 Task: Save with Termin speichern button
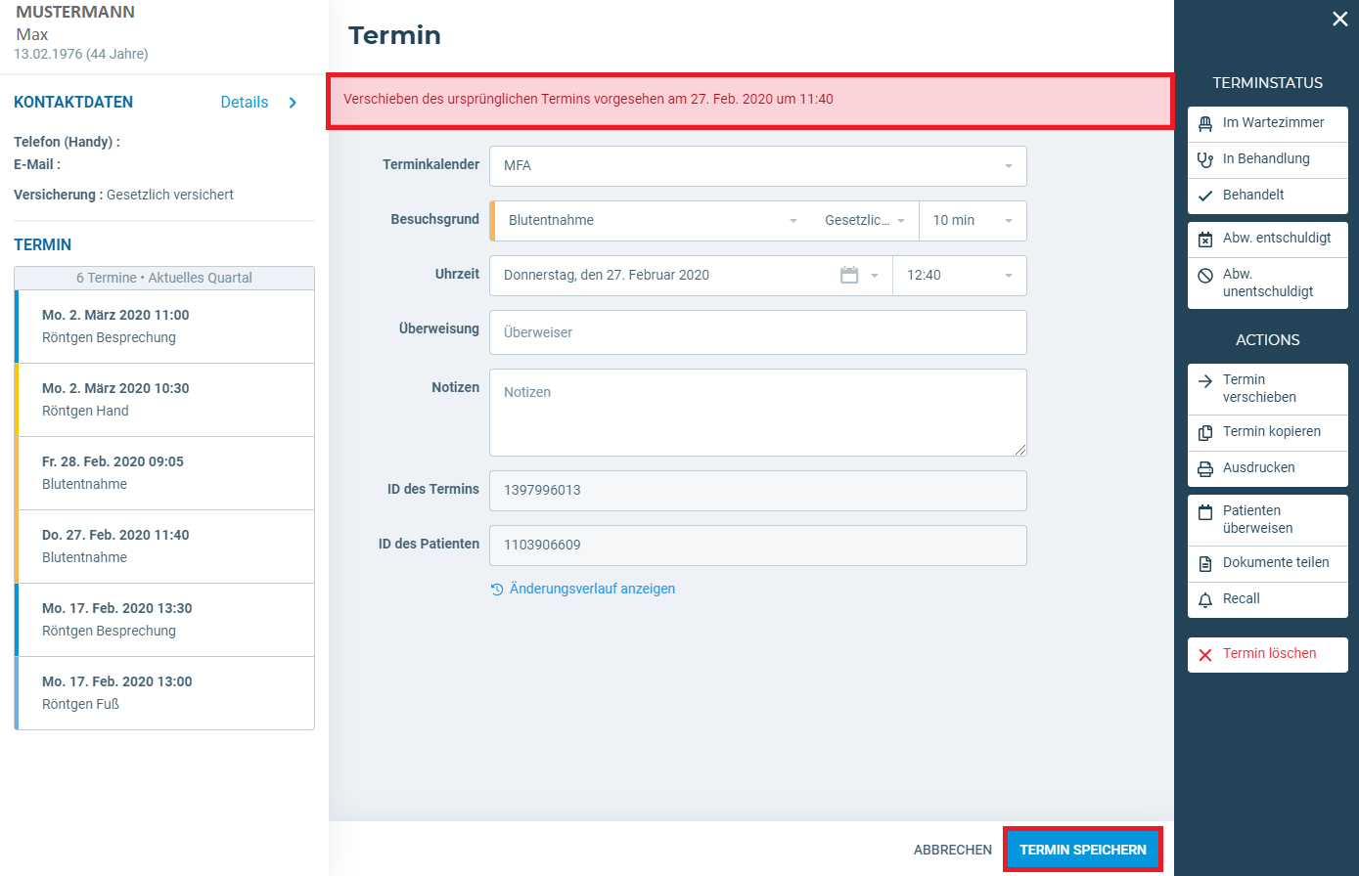(x=1083, y=850)
